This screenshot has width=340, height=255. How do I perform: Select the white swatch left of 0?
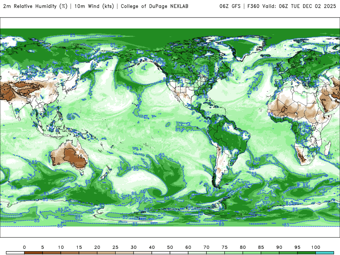click(15, 253)
